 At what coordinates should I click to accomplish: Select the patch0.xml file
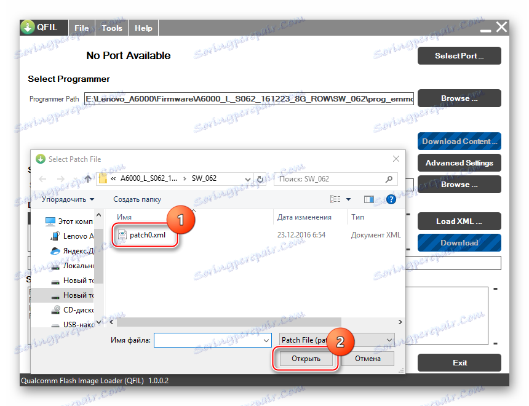[148, 235]
